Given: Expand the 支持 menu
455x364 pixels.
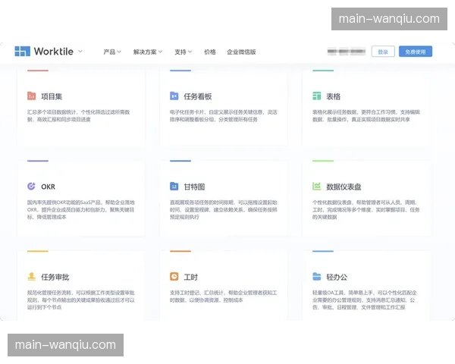Looking at the screenshot, I should 183,52.
